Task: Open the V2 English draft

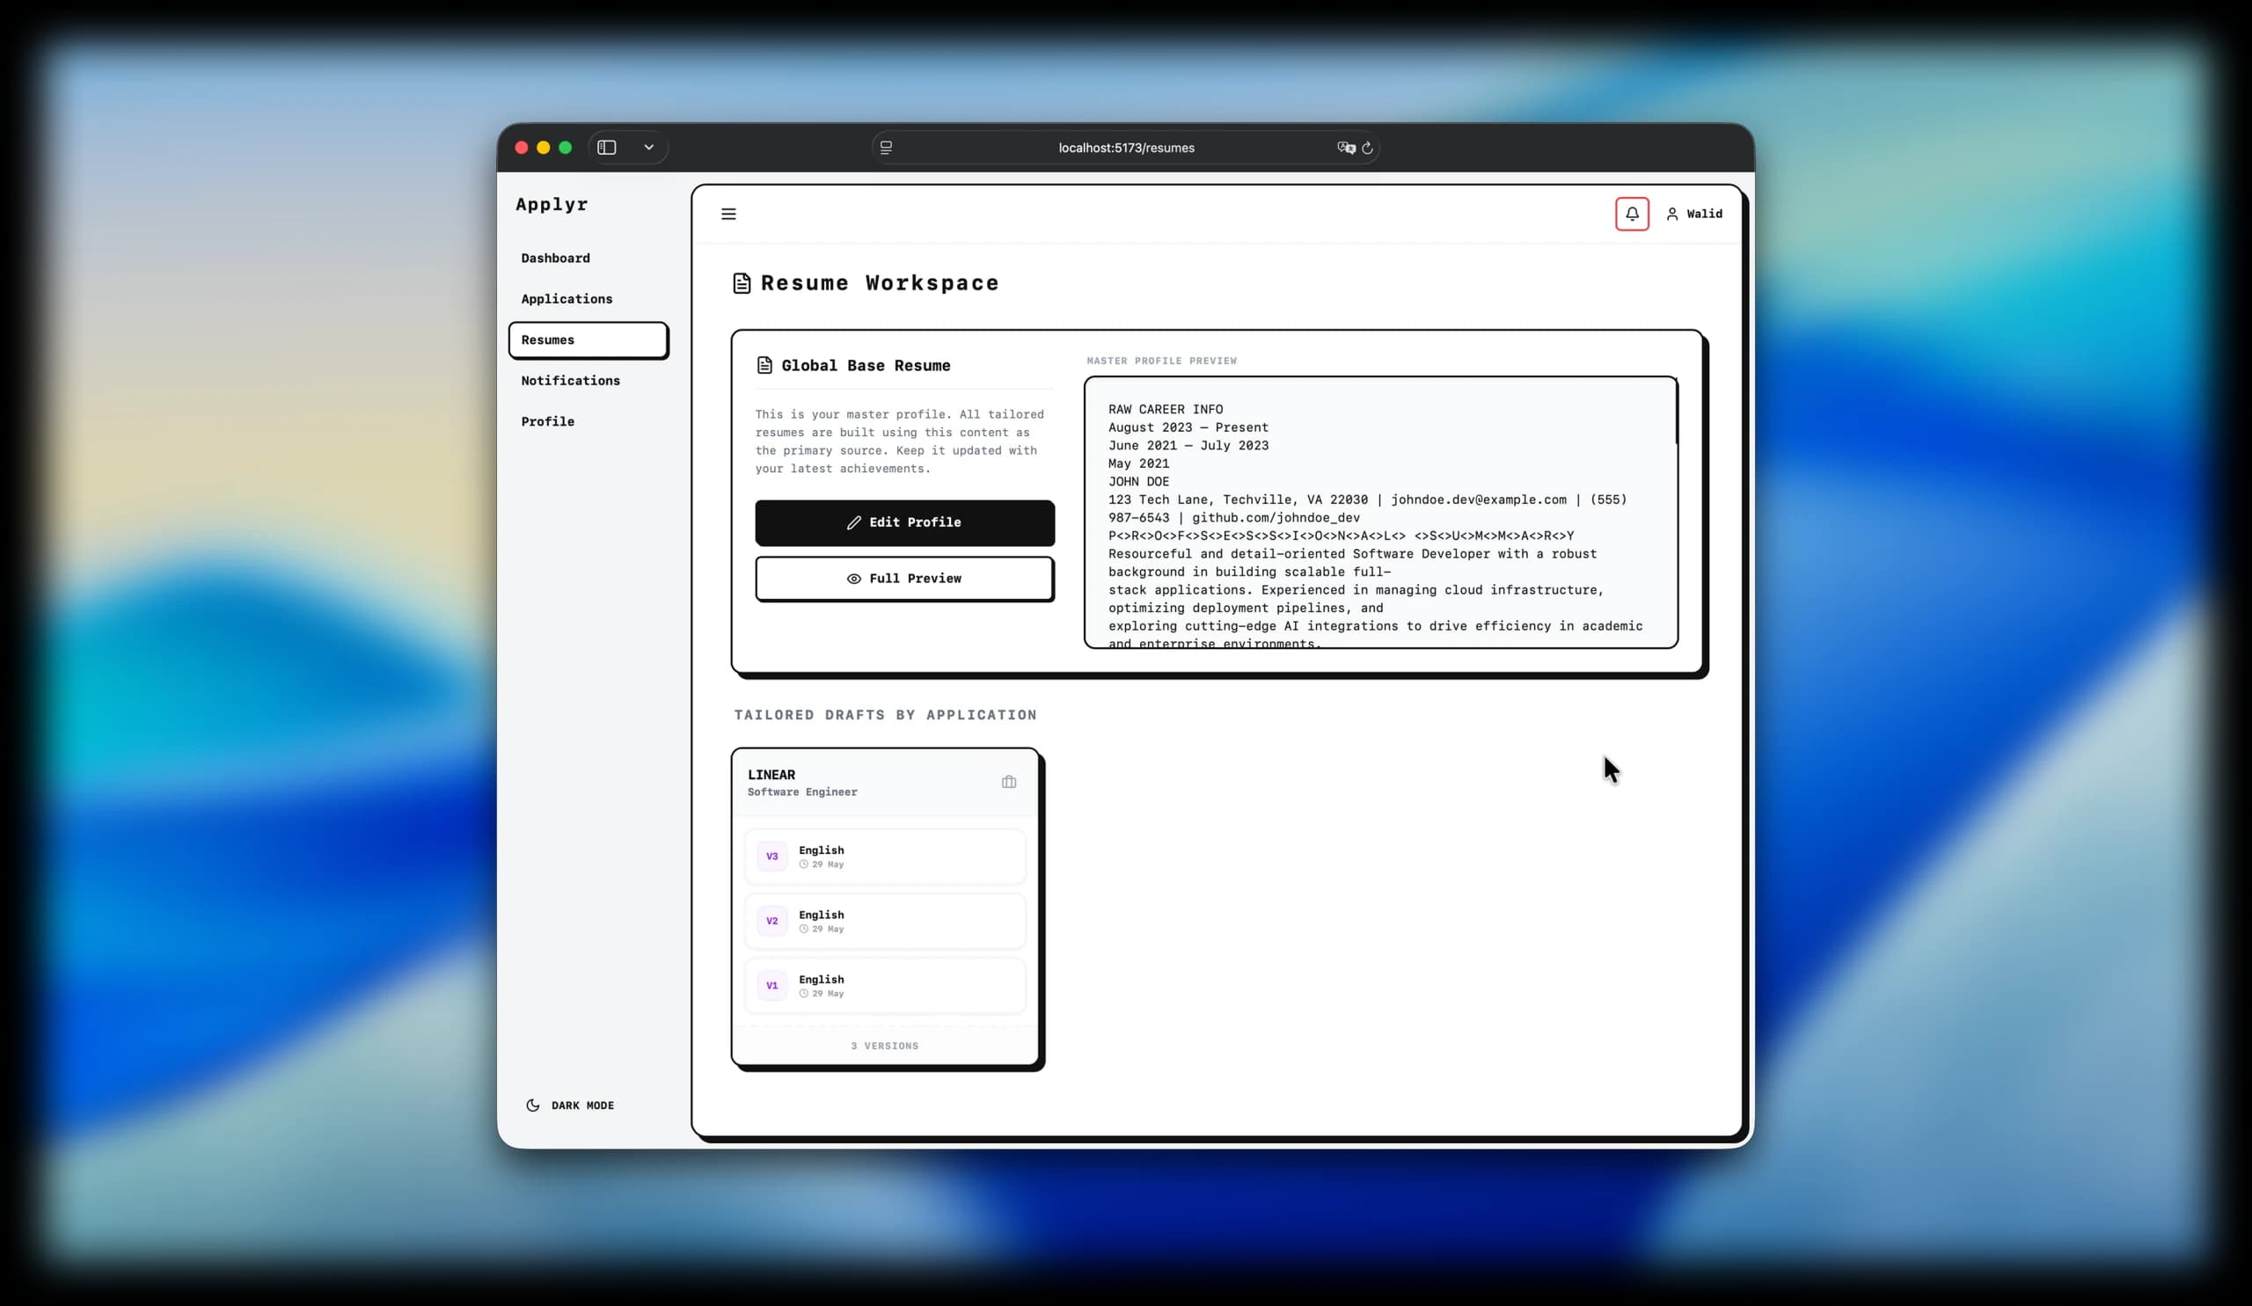Action: click(x=885, y=921)
